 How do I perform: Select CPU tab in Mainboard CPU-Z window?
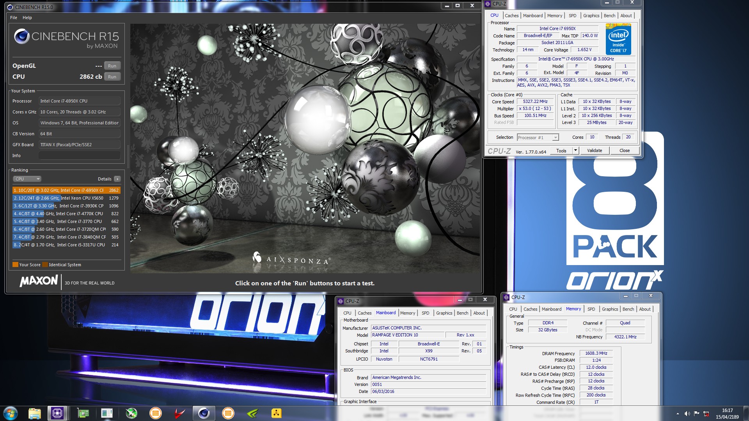point(347,313)
